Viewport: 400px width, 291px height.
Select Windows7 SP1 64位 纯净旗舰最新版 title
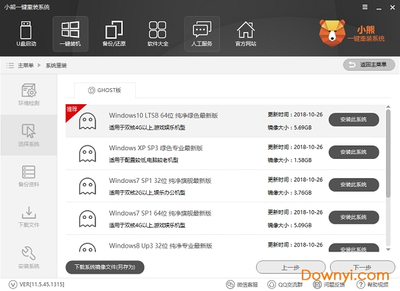click(160, 213)
